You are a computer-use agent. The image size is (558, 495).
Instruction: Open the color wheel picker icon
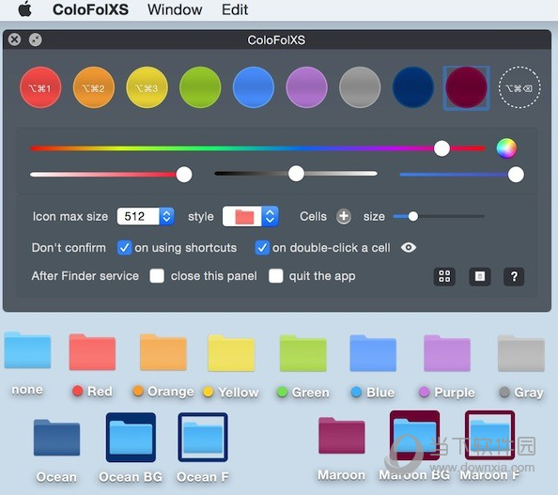pyautogui.click(x=506, y=148)
